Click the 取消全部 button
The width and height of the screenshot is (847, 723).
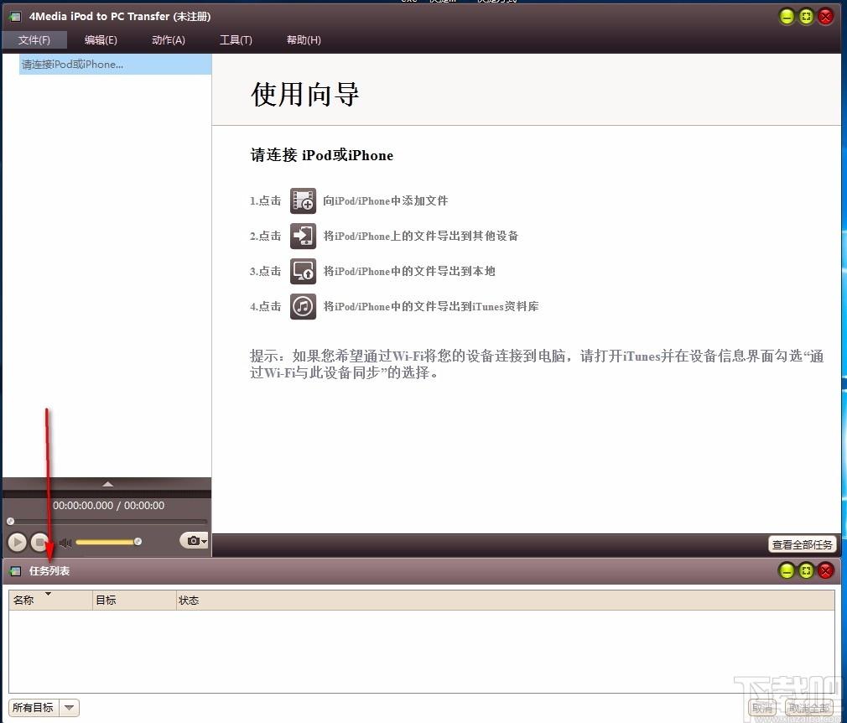tap(809, 708)
